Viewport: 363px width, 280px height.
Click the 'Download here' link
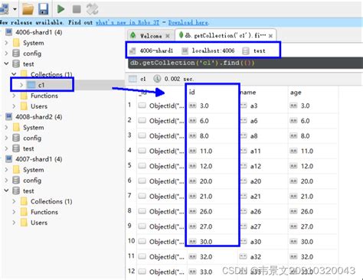pos(188,22)
